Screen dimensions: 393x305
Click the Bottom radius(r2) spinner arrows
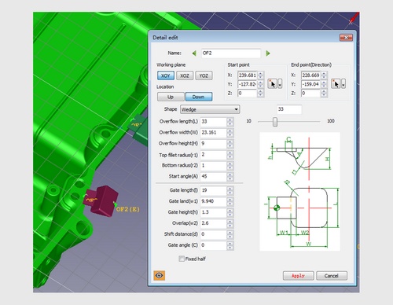point(230,166)
